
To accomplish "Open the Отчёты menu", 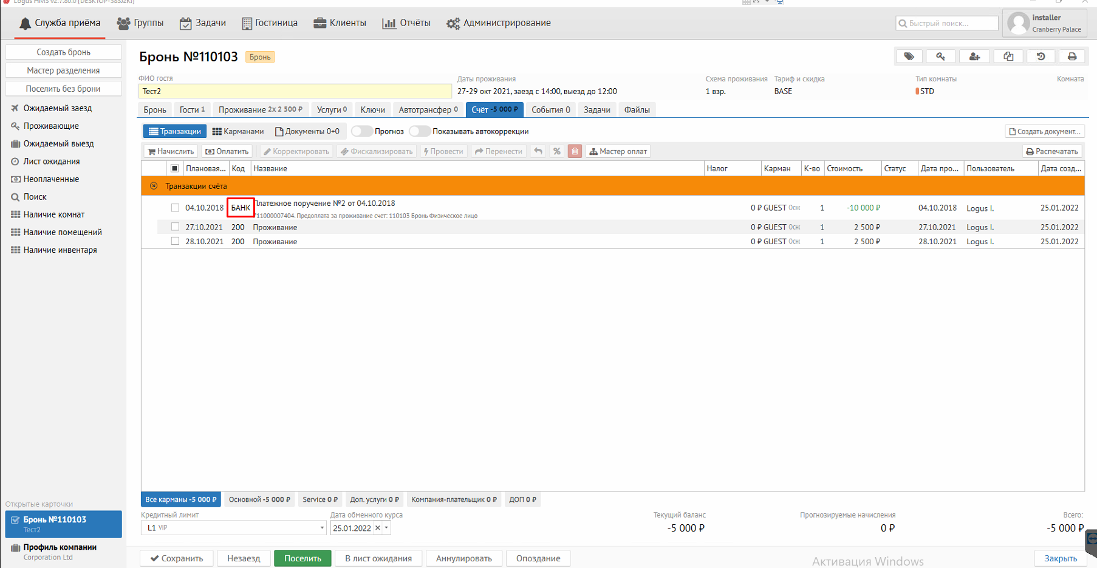I will click(406, 23).
